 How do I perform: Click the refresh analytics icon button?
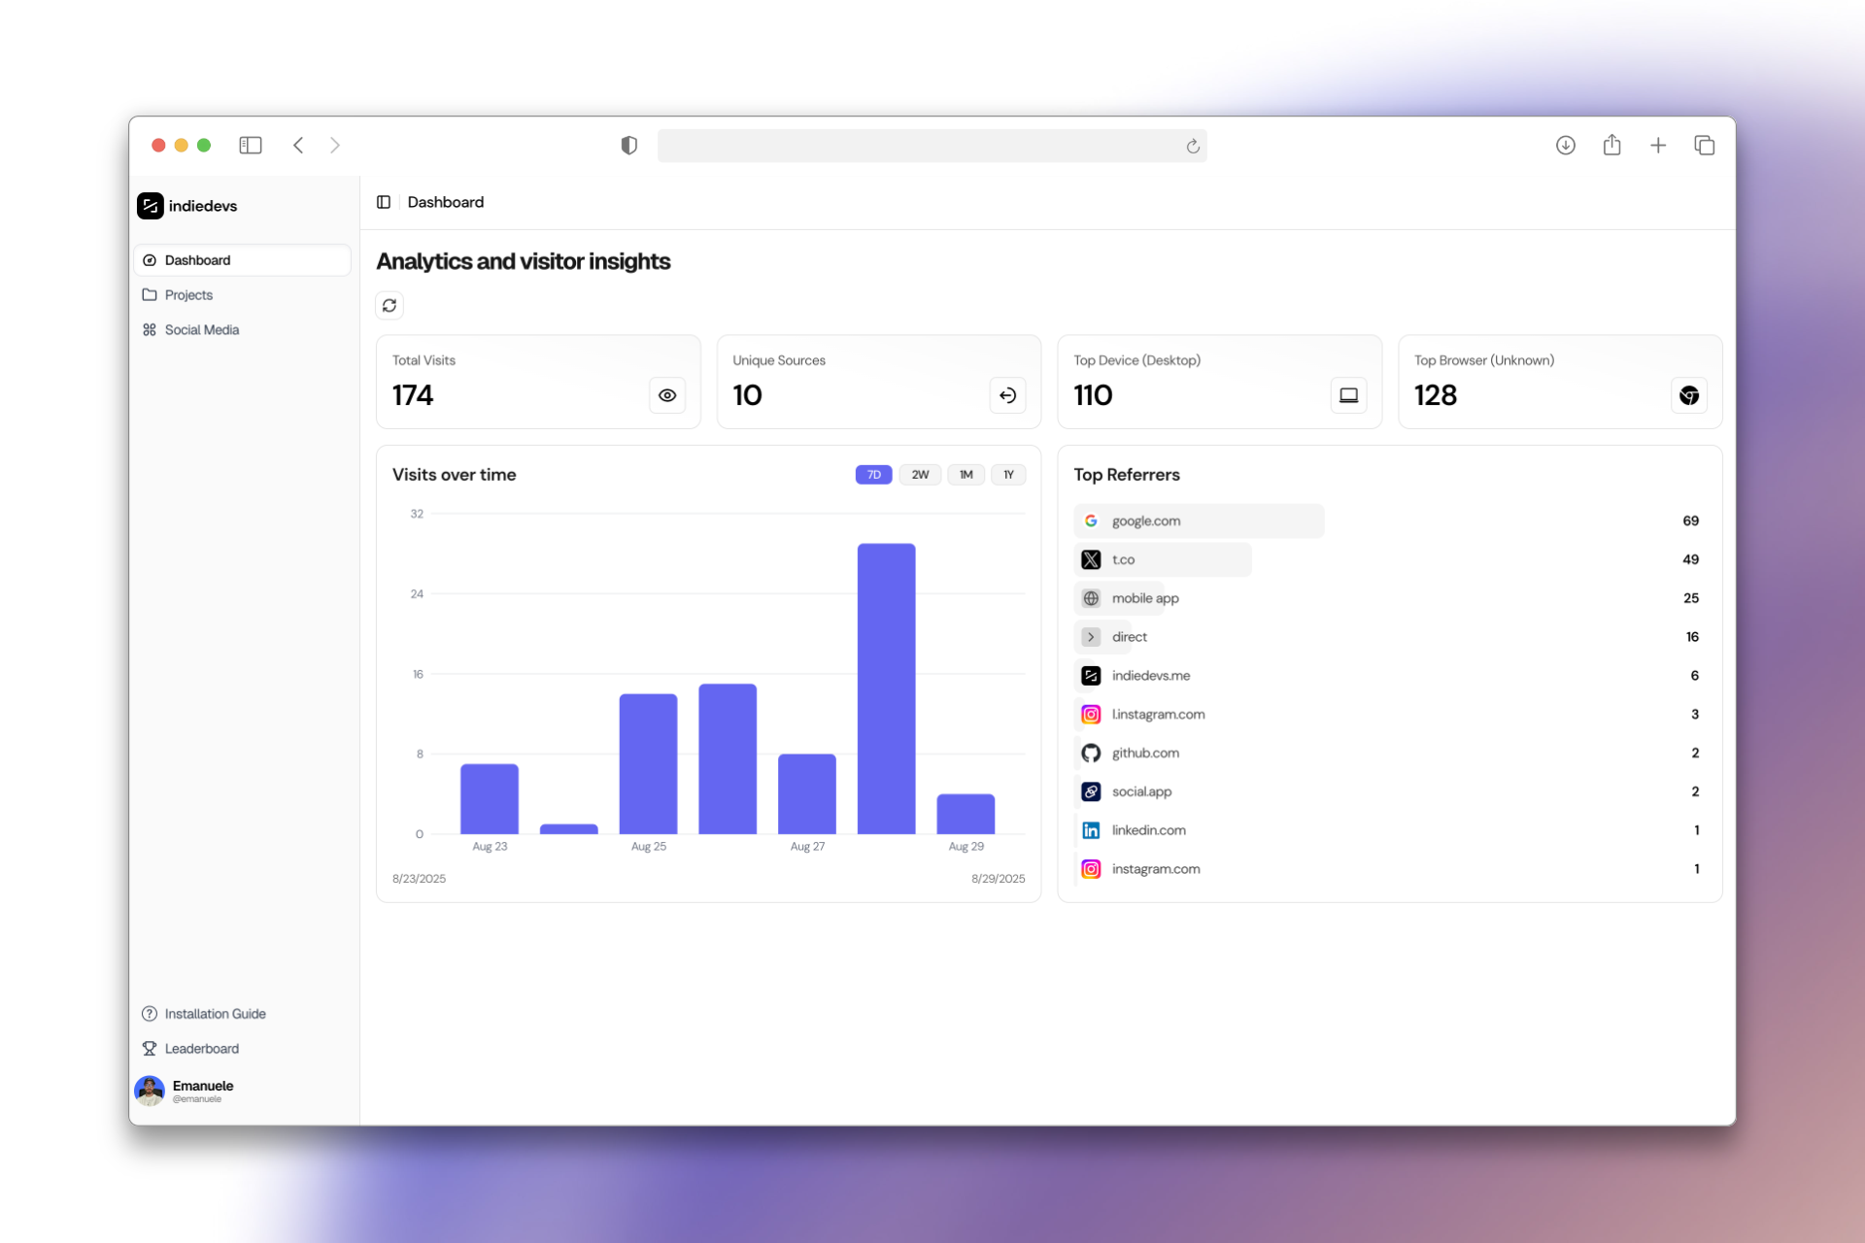click(390, 305)
